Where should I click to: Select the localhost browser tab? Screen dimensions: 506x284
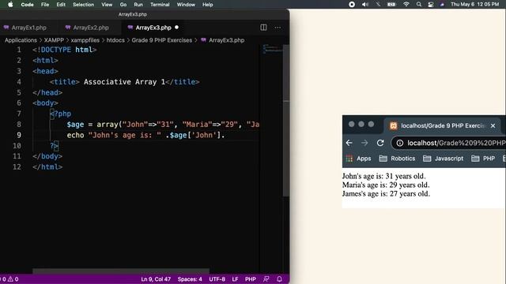(443, 125)
